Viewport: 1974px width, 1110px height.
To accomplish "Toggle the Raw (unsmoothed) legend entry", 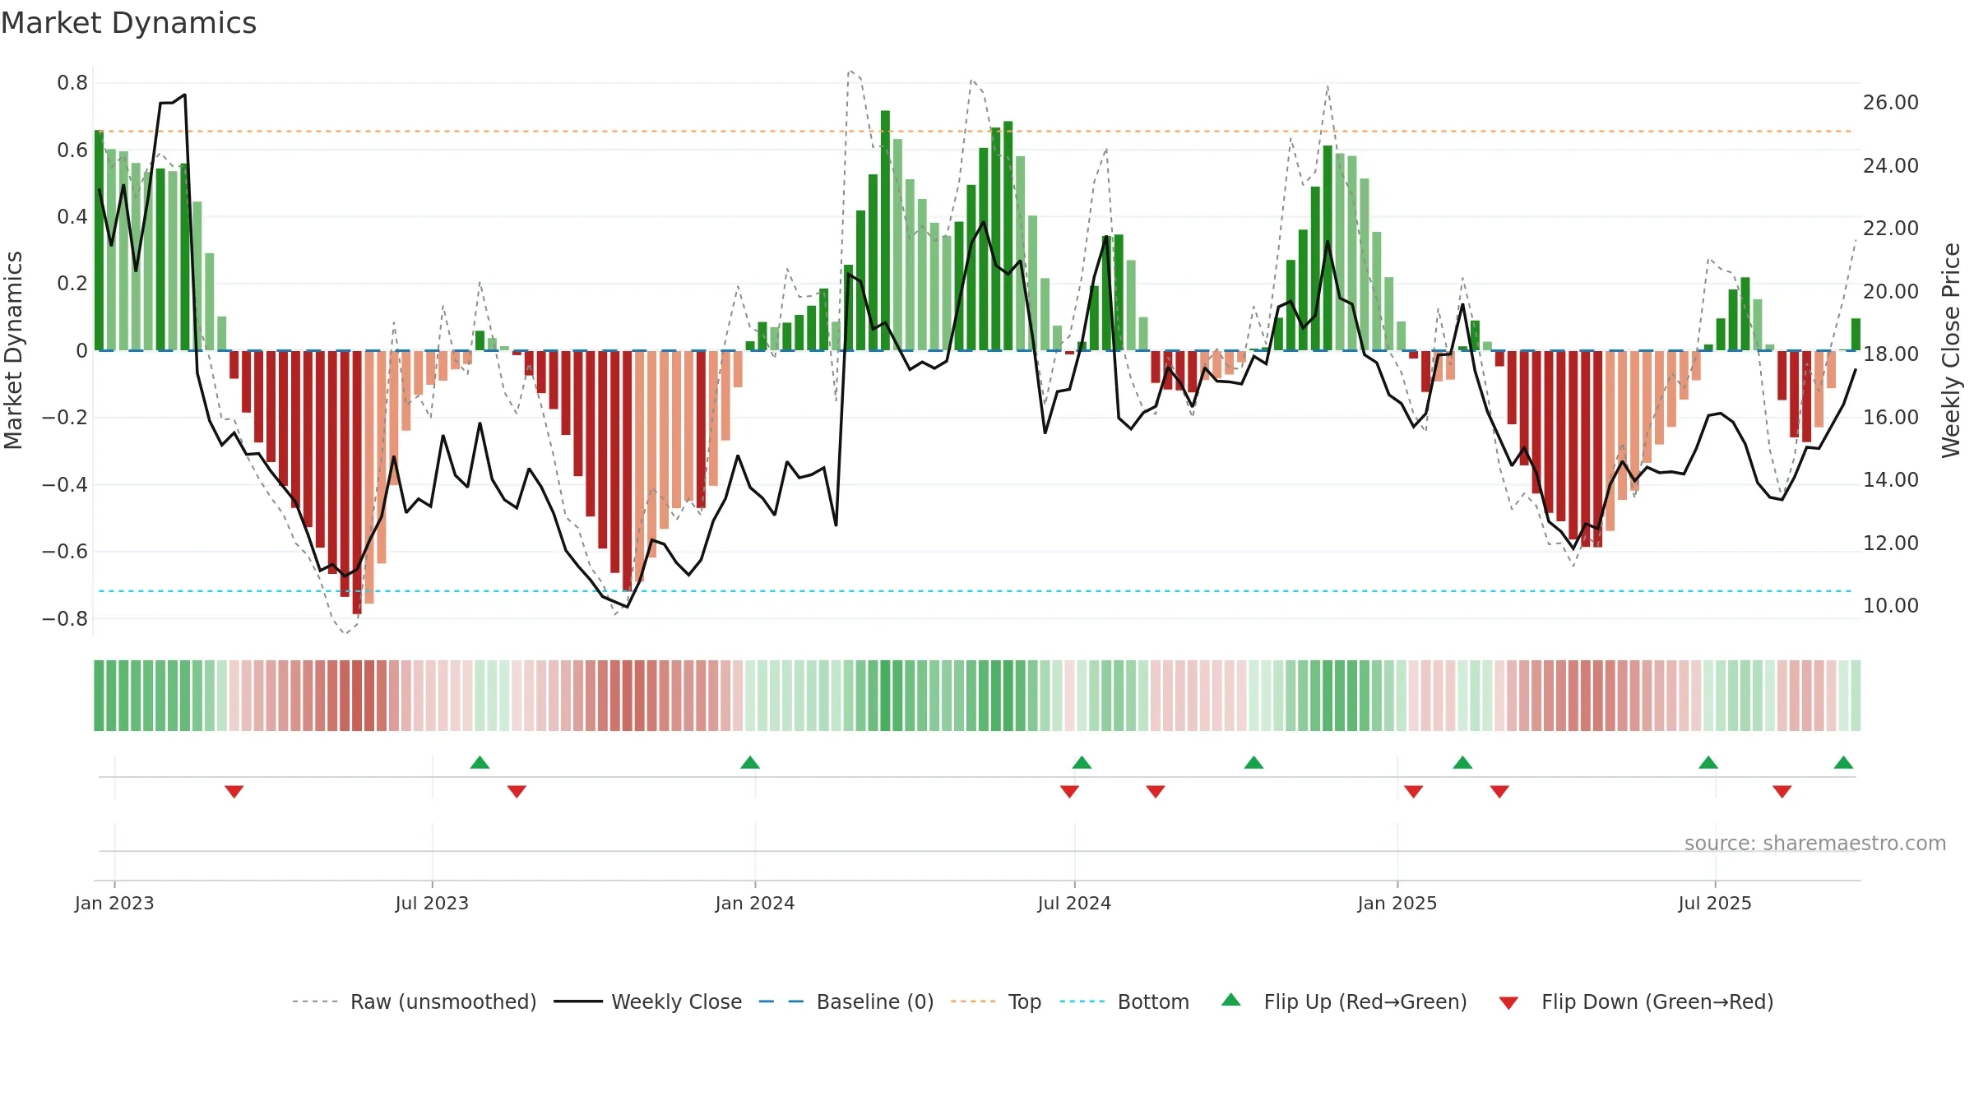I will [x=415, y=1001].
